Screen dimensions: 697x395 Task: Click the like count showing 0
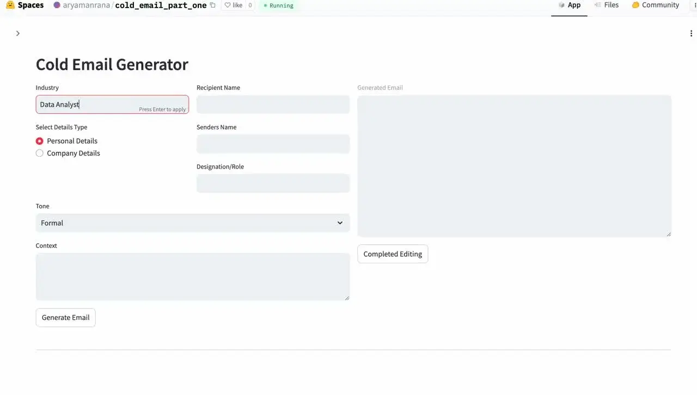[250, 5]
